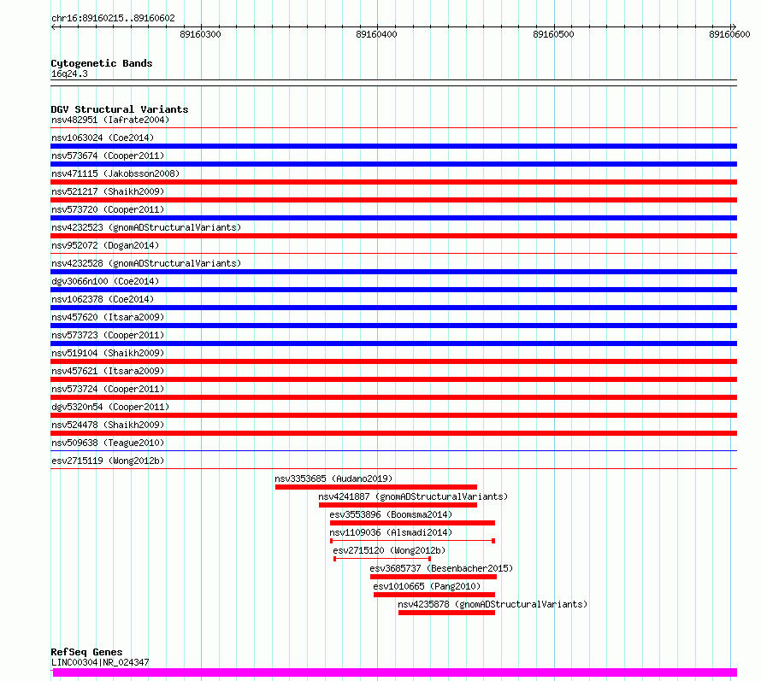Select the 16q24.3 band label
Image resolution: width=761 pixels, height=681 pixels.
click(69, 73)
